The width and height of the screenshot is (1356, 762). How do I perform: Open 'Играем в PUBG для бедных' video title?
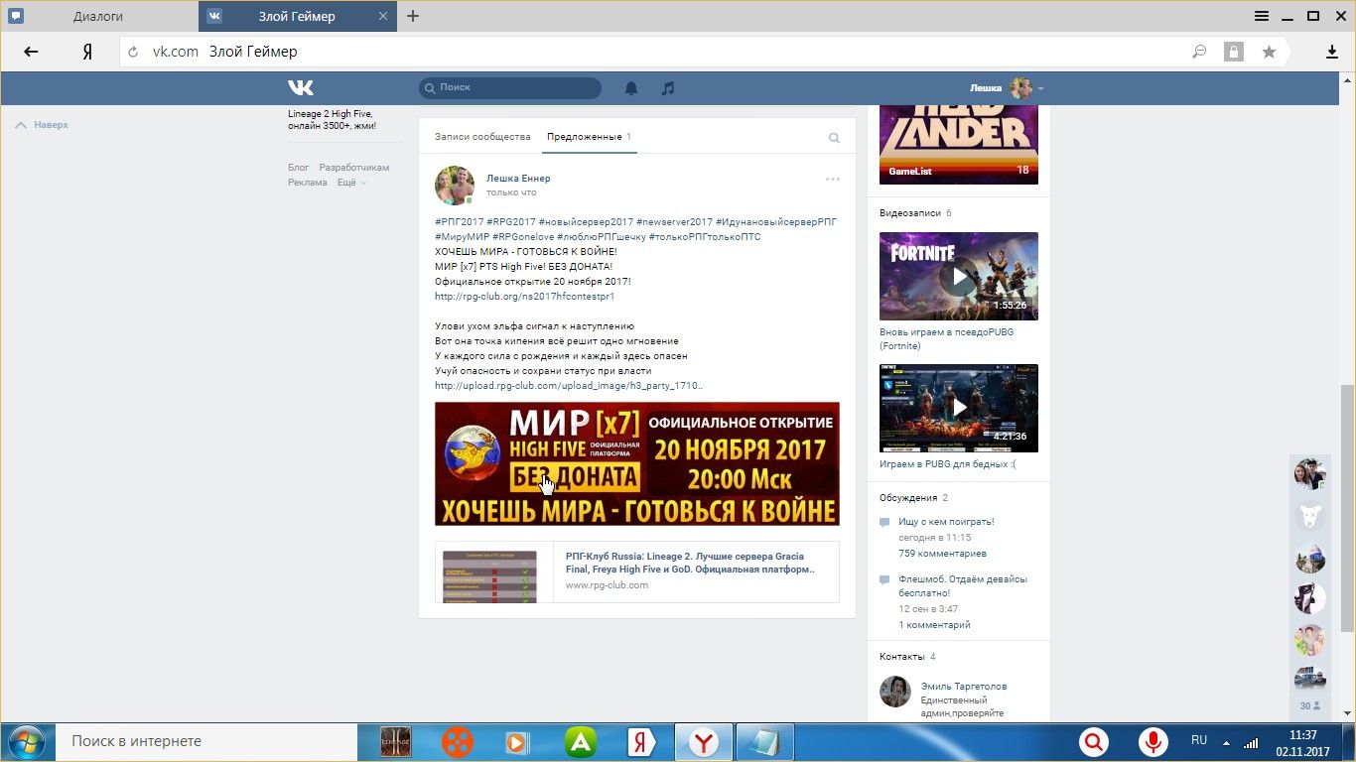pyautogui.click(x=948, y=464)
